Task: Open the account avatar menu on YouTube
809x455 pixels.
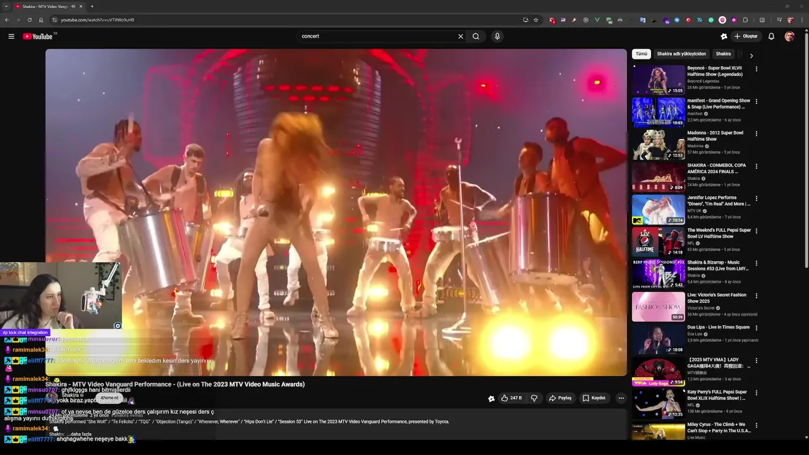Action: pyautogui.click(x=789, y=37)
